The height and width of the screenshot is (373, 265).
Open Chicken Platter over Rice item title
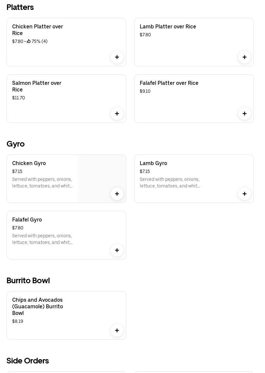coord(38,30)
